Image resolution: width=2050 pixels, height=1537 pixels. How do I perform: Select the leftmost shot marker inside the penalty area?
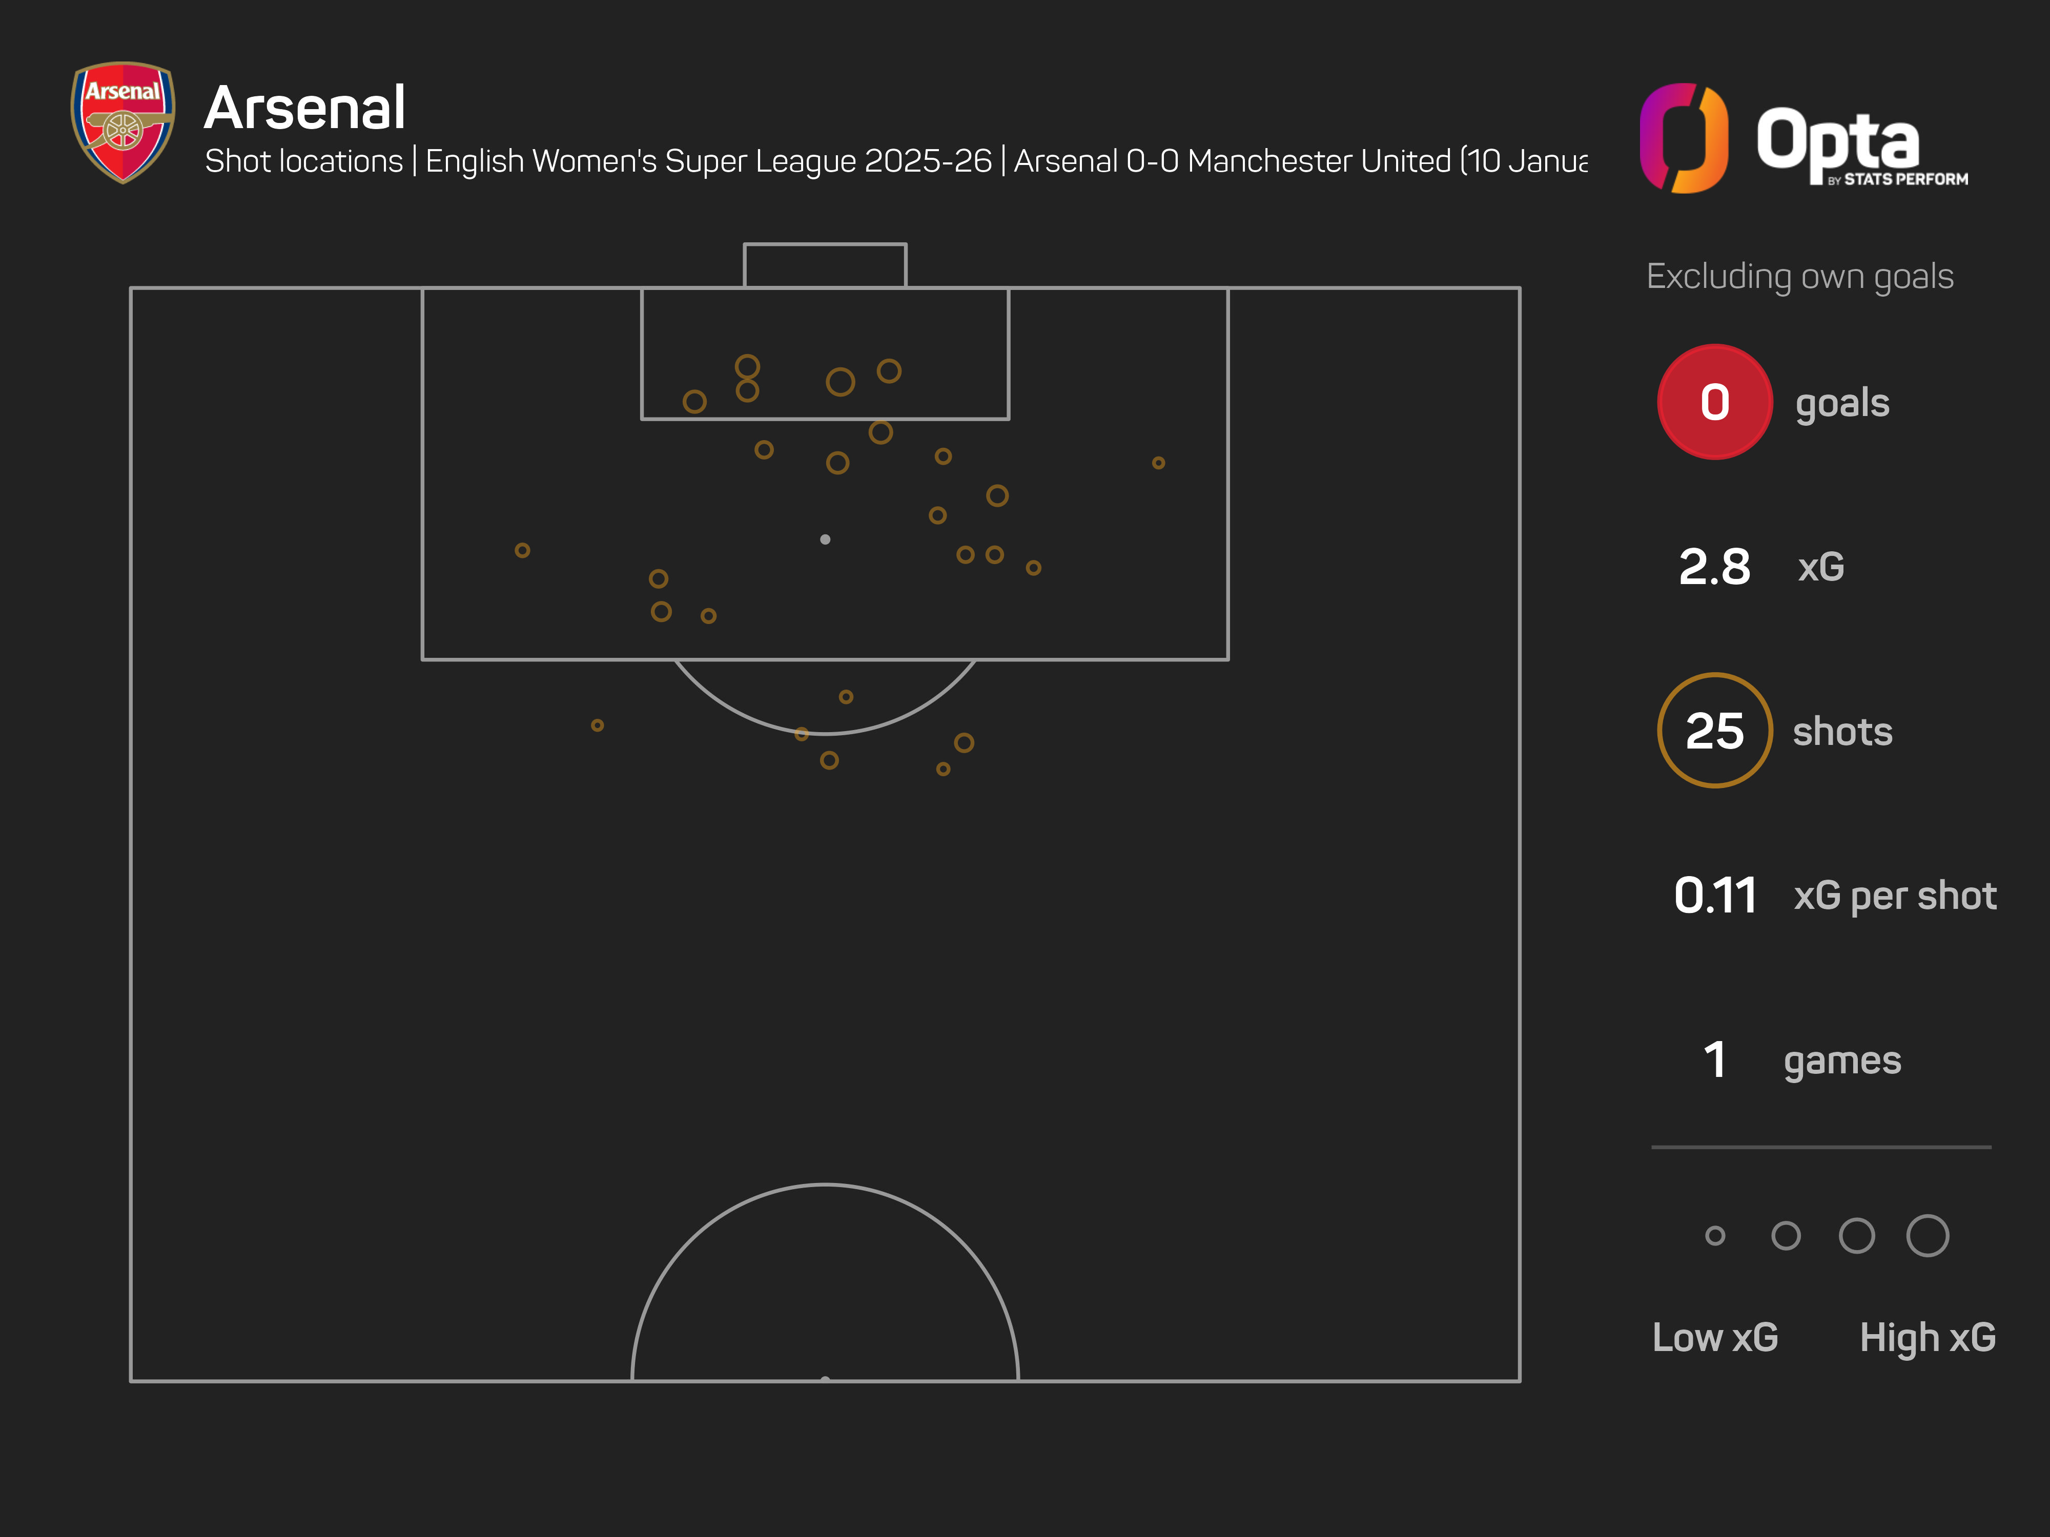pyautogui.click(x=523, y=550)
